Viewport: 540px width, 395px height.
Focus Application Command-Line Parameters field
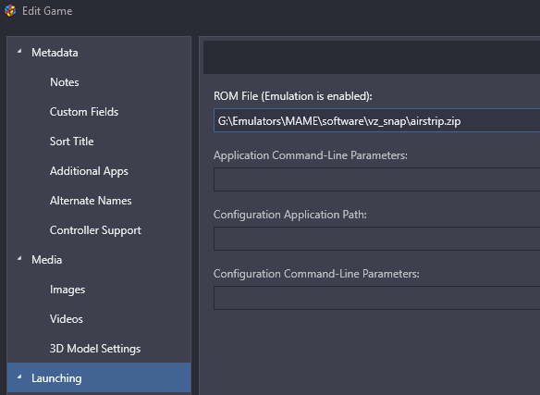[x=376, y=179]
